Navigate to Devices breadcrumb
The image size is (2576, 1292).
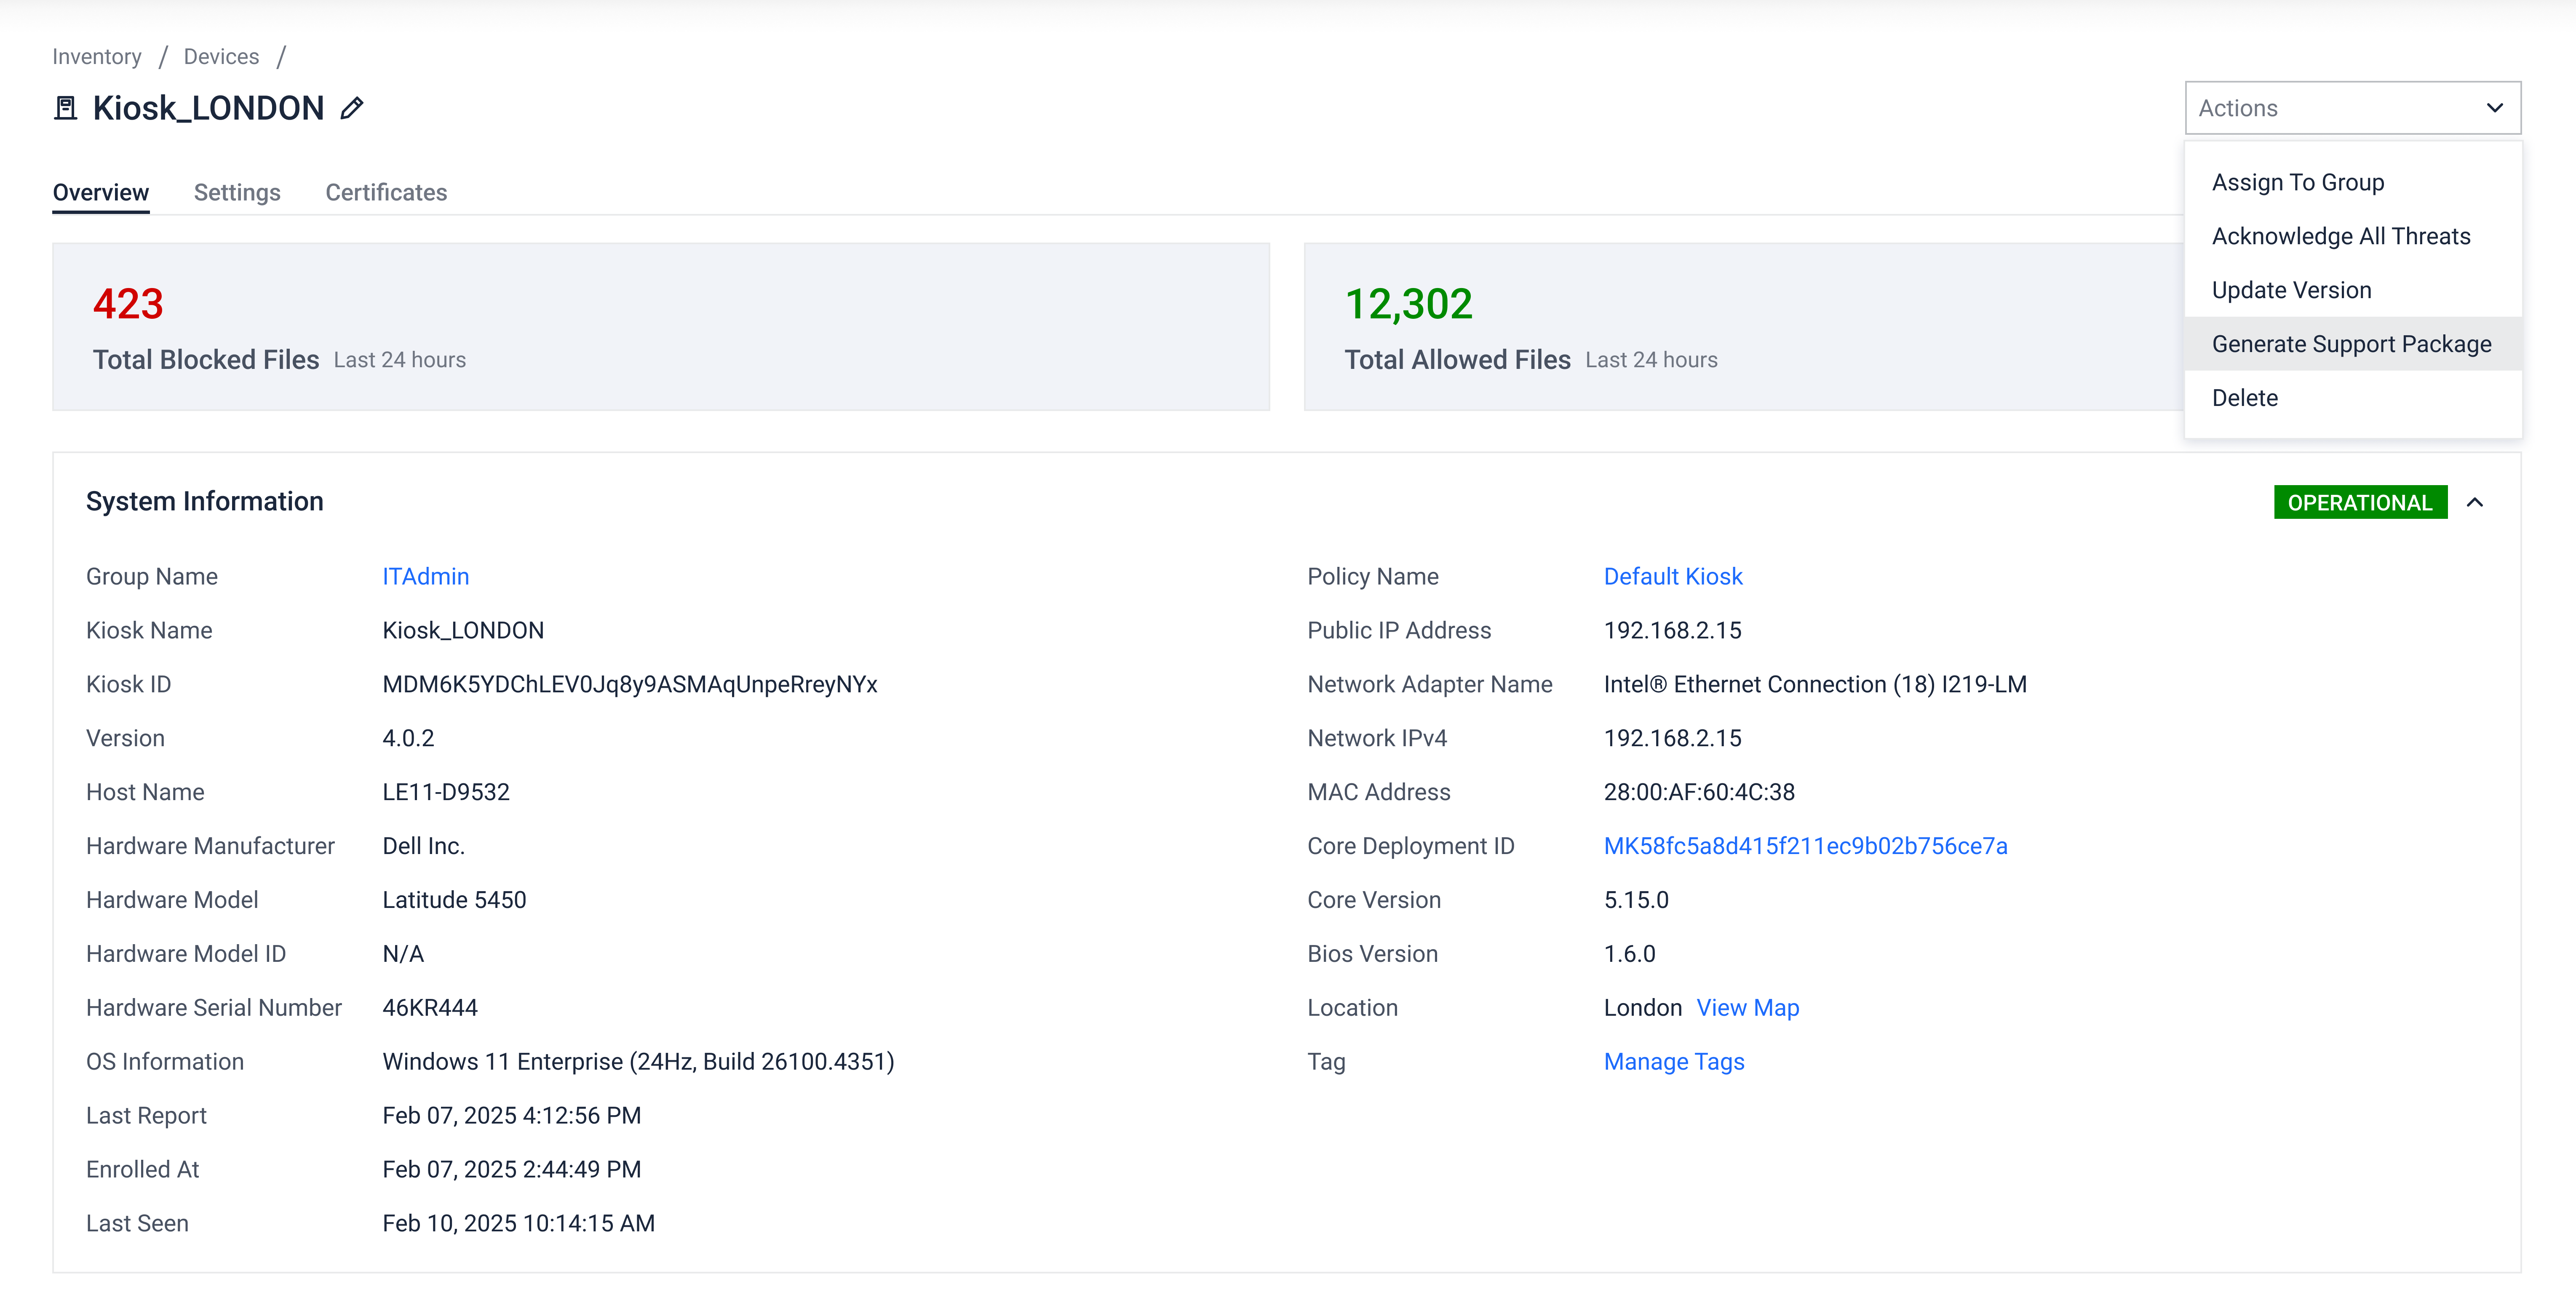pyautogui.click(x=221, y=56)
